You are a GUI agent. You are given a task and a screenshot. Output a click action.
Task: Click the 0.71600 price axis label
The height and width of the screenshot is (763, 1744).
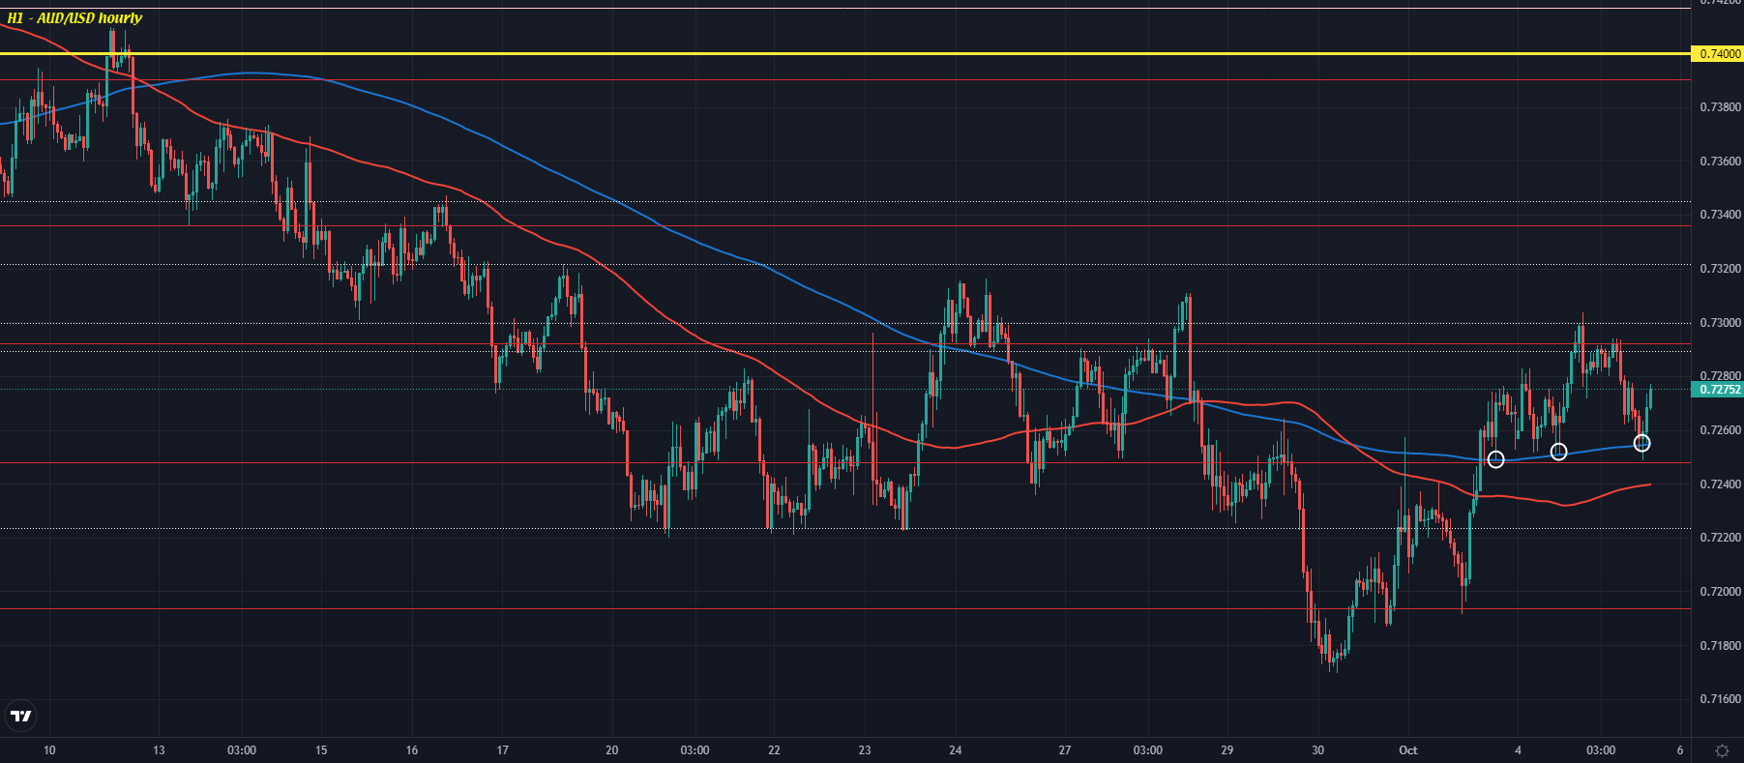1720,699
